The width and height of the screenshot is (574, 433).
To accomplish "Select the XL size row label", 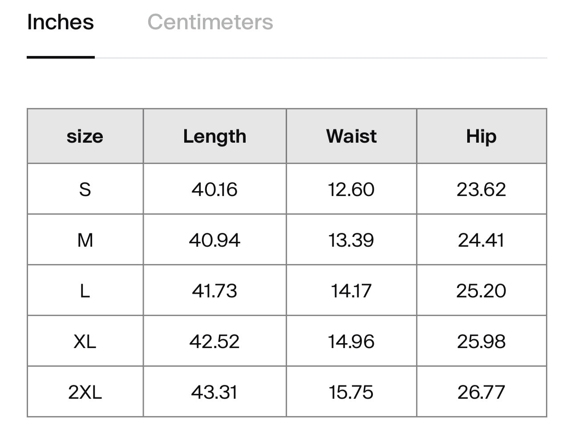I will [85, 341].
